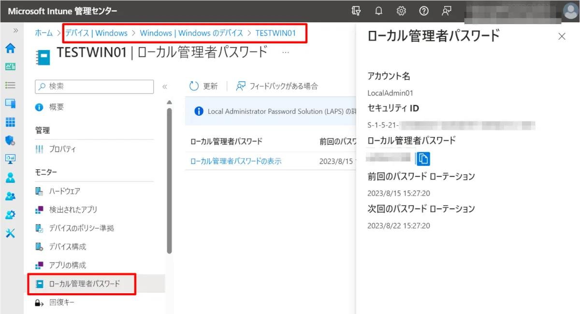Open the help question mark icon

click(424, 11)
